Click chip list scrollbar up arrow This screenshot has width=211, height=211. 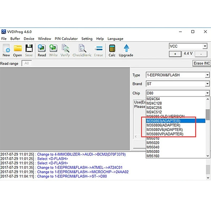(208, 99)
